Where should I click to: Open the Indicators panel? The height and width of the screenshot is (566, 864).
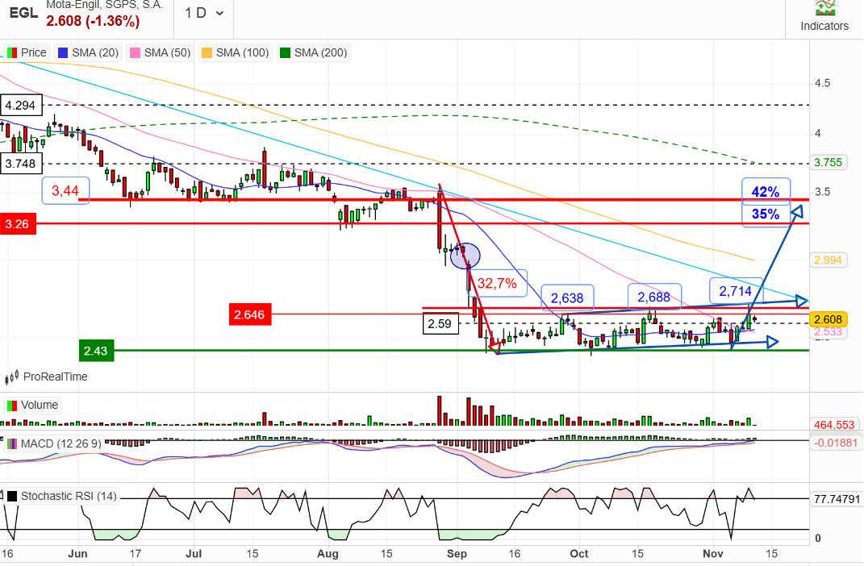[x=824, y=18]
